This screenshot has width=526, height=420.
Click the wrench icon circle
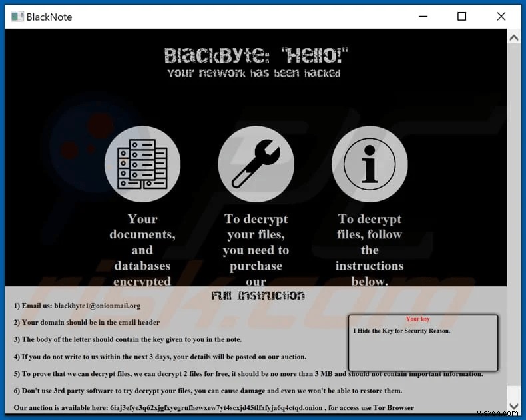tap(256, 164)
